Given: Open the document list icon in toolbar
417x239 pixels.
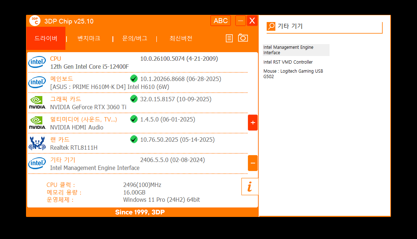Looking at the screenshot, I should click(x=229, y=38).
